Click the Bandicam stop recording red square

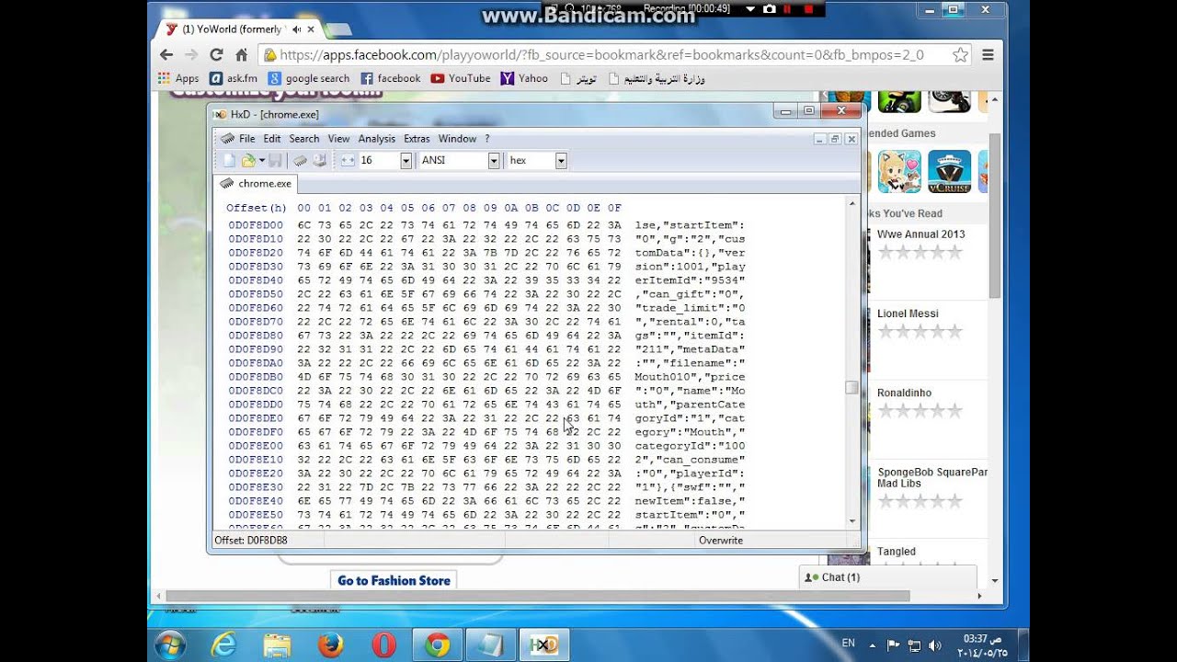point(809,9)
